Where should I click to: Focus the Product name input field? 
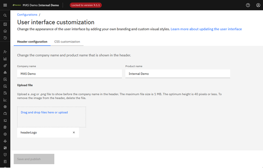pos(177,74)
